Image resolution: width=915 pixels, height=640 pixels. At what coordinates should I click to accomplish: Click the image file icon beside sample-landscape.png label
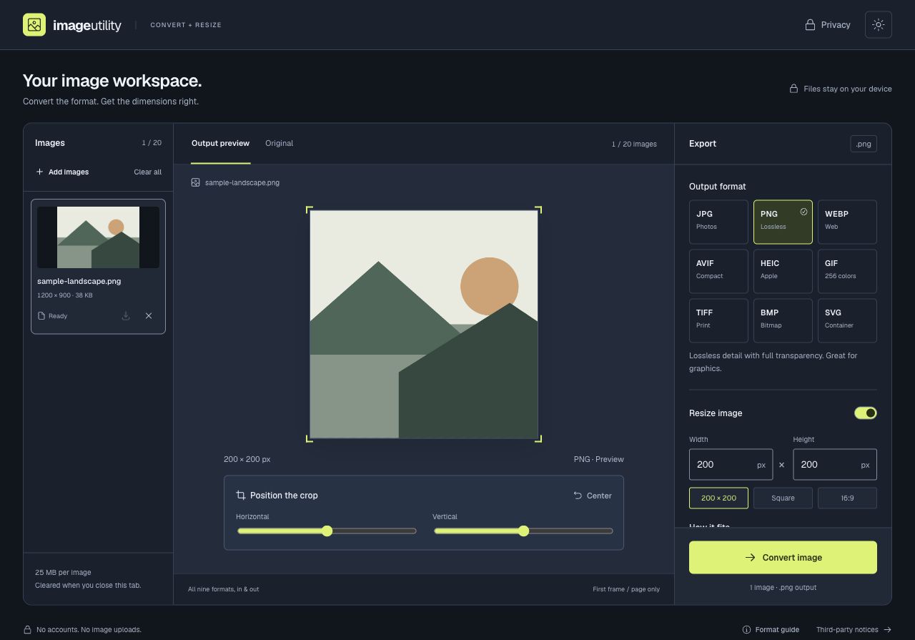(x=195, y=182)
